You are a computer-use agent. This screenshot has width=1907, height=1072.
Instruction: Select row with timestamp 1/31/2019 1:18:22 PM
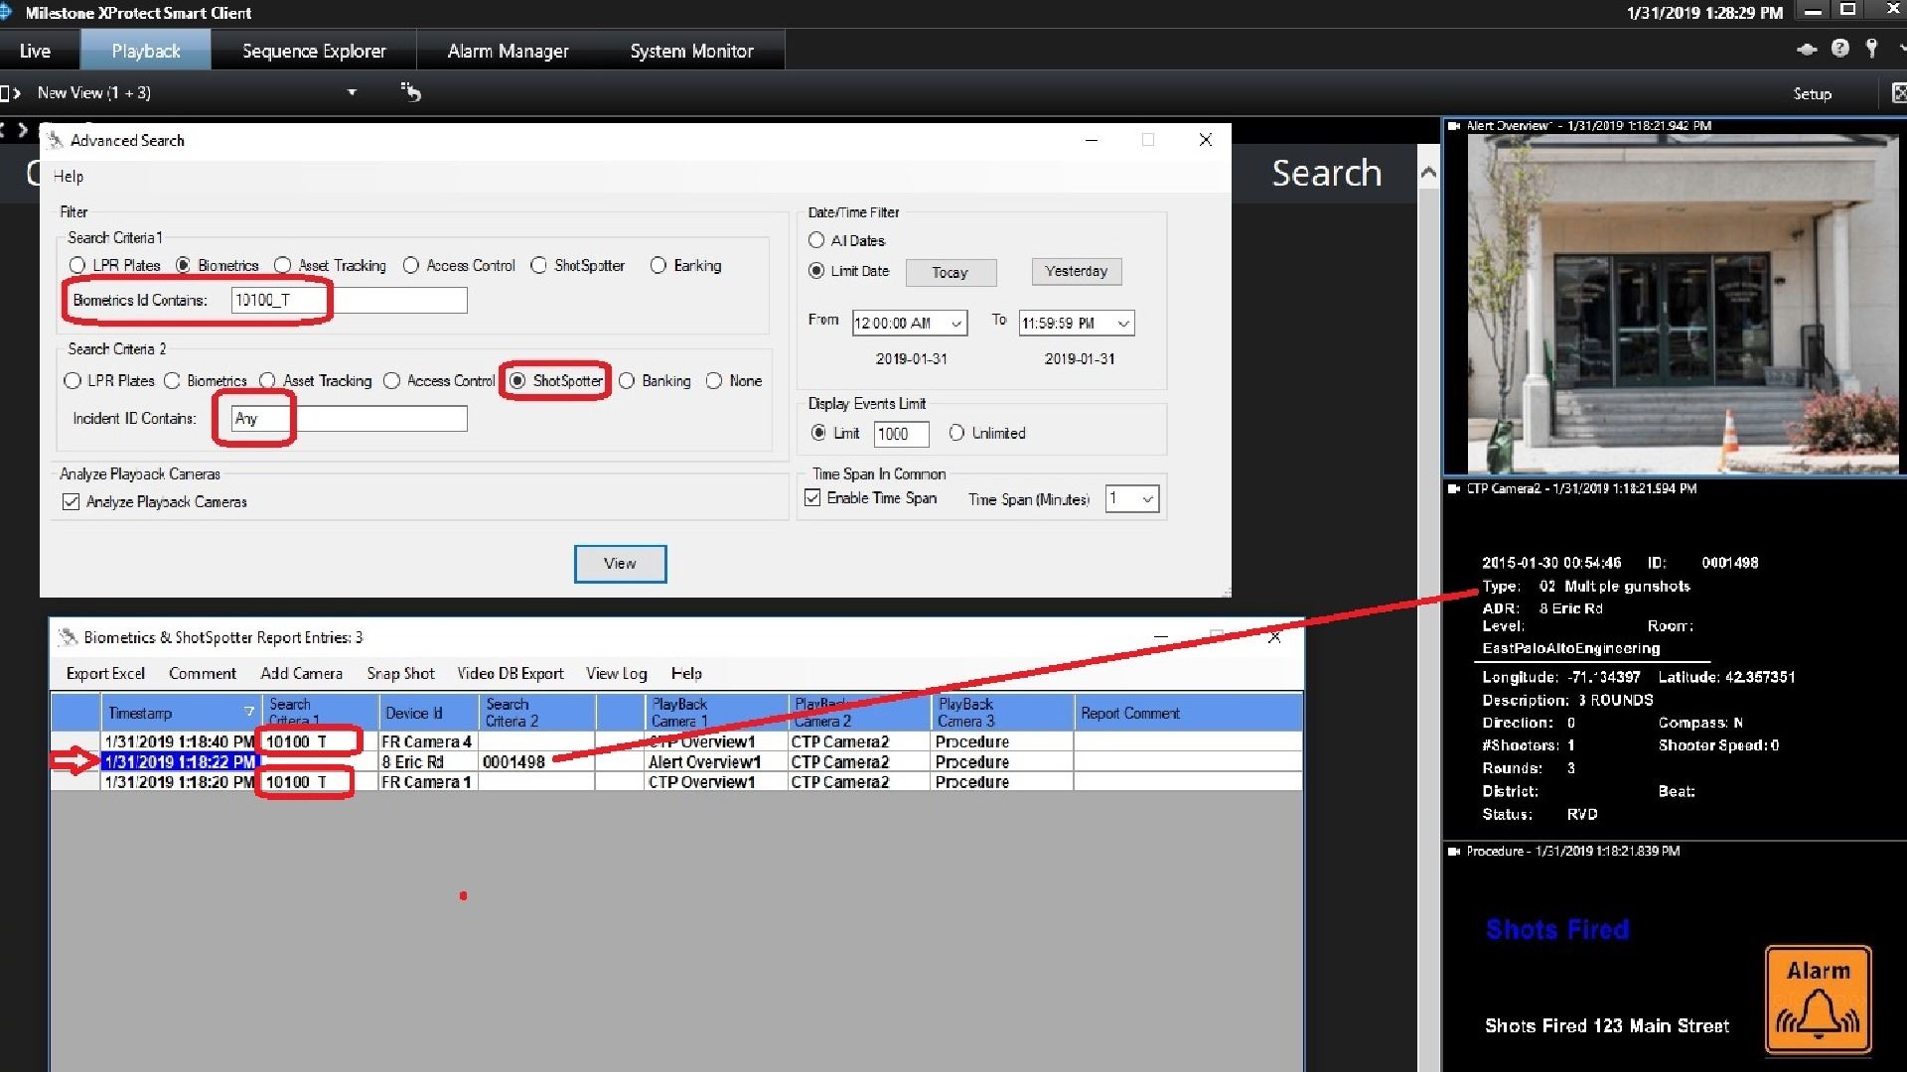click(676, 761)
